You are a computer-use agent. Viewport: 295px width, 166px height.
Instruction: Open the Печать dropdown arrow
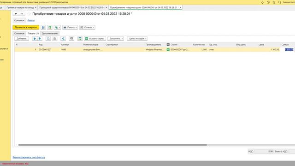[76, 28]
